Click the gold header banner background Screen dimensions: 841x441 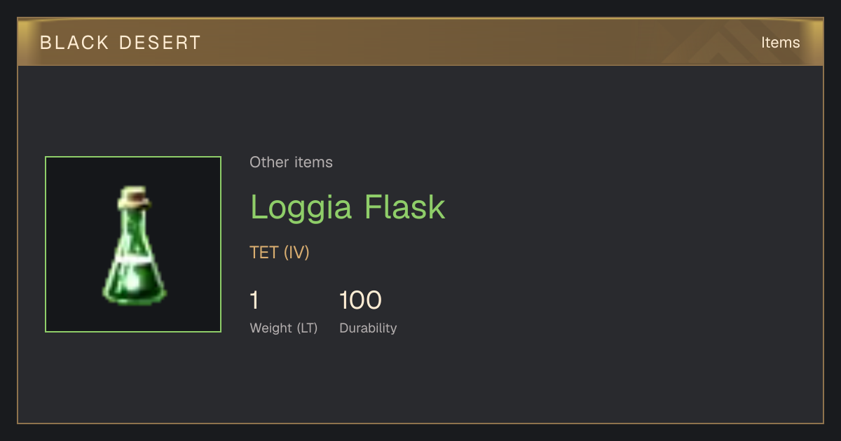click(420, 42)
